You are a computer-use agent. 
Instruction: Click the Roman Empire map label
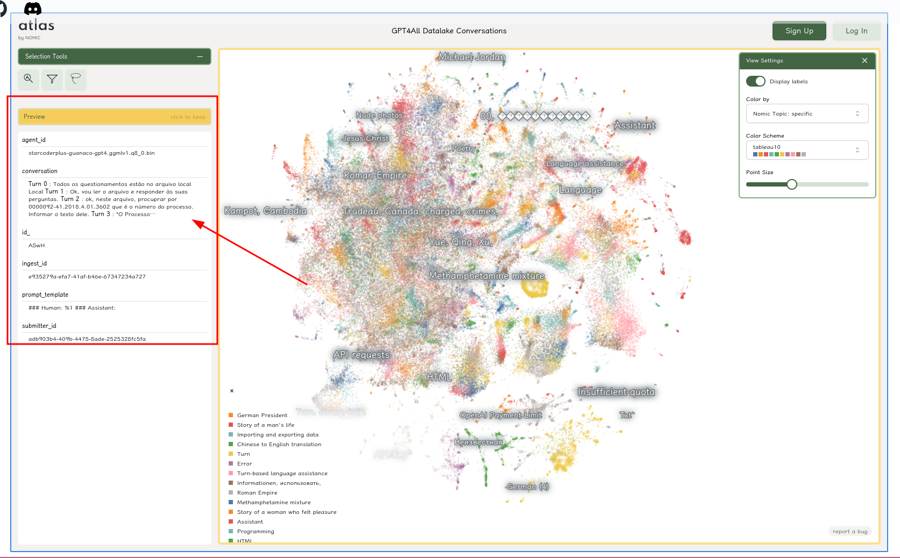click(375, 175)
